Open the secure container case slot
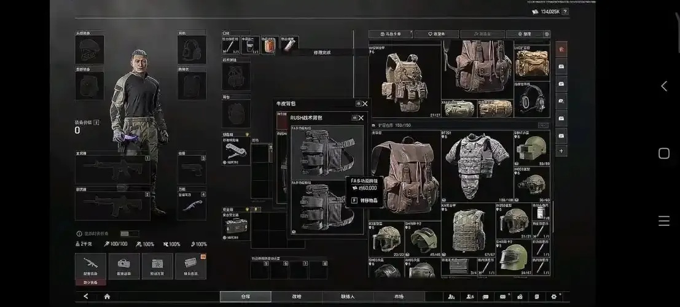 tap(236, 225)
